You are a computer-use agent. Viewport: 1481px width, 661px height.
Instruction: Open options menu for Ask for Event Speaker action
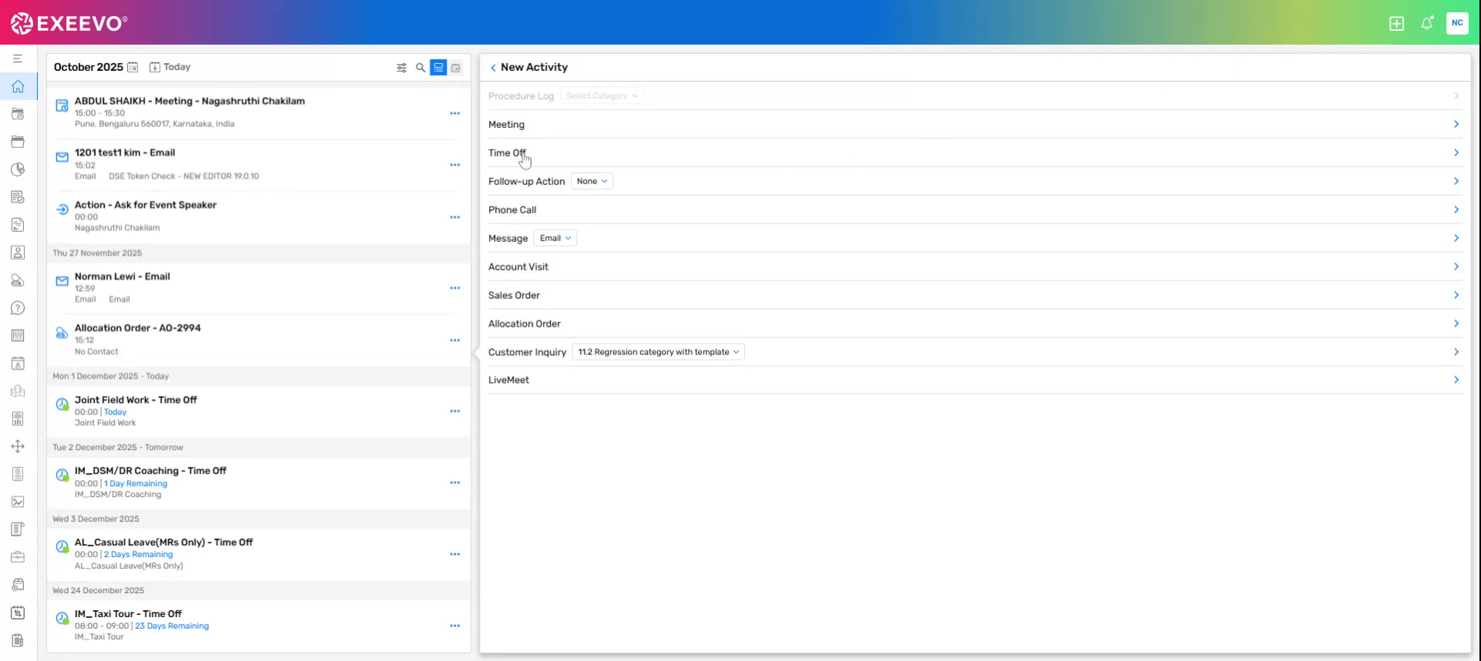point(455,217)
